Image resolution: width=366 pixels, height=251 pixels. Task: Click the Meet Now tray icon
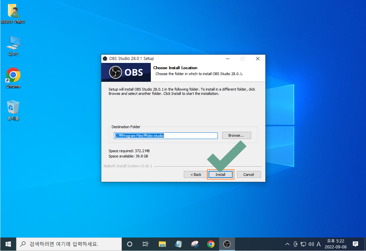click(x=295, y=244)
